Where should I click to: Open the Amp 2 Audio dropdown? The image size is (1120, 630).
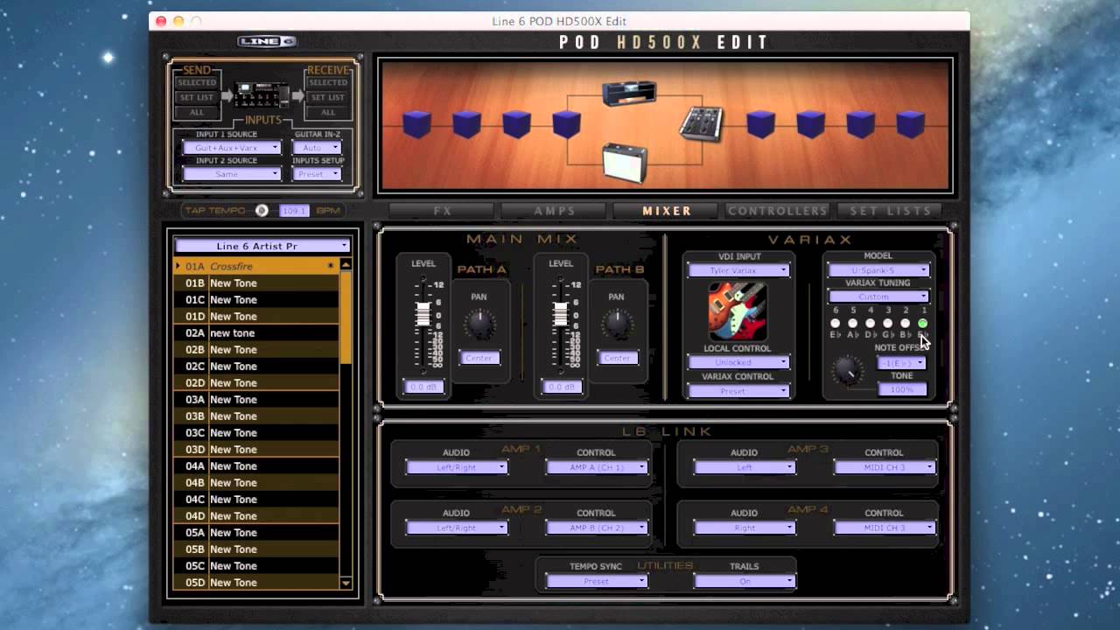point(456,528)
